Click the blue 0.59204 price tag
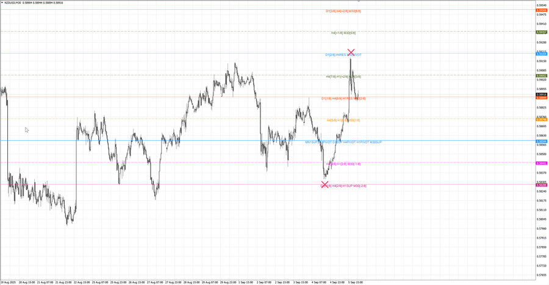549x285 pixels. [x=541, y=54]
